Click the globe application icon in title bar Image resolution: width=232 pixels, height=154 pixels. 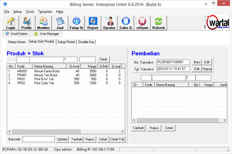tap(5, 4)
